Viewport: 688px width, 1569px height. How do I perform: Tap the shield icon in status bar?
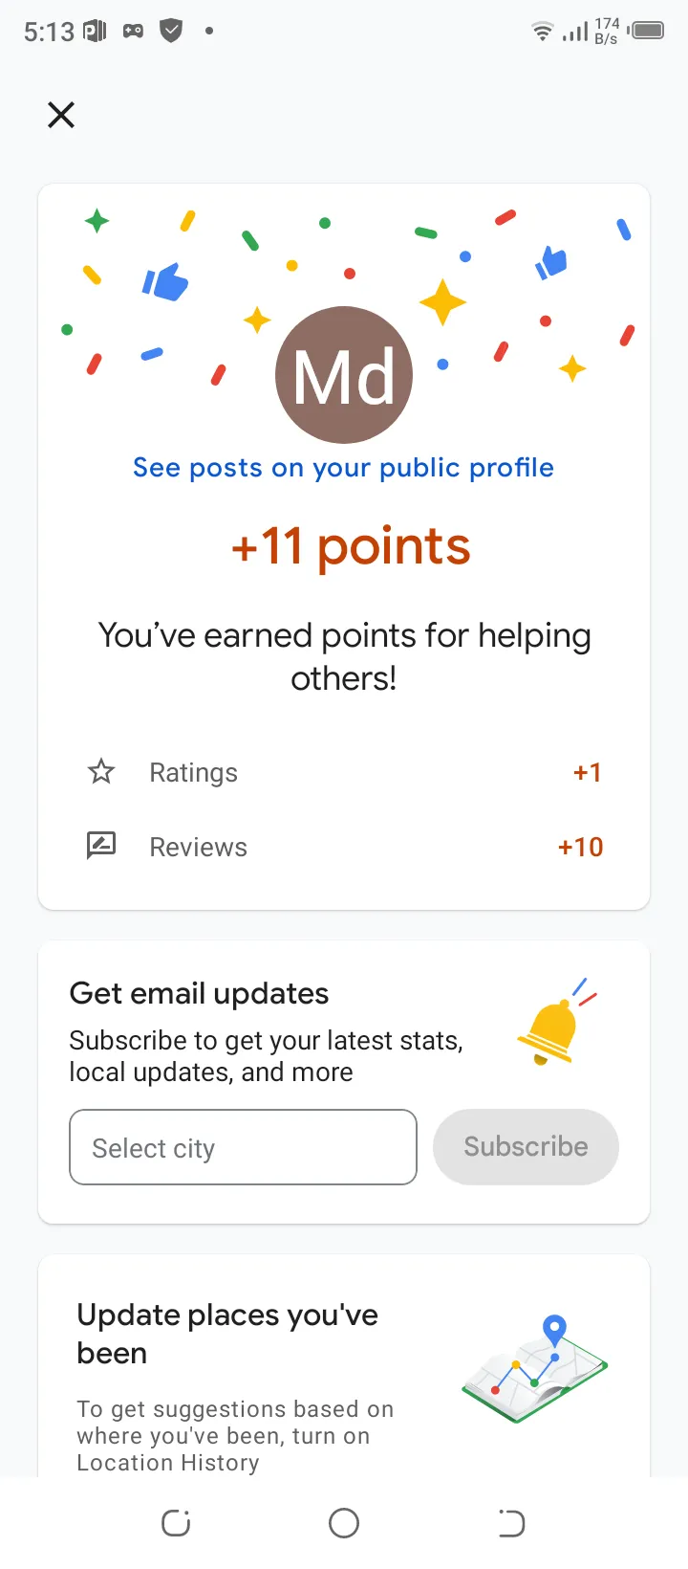click(x=171, y=32)
